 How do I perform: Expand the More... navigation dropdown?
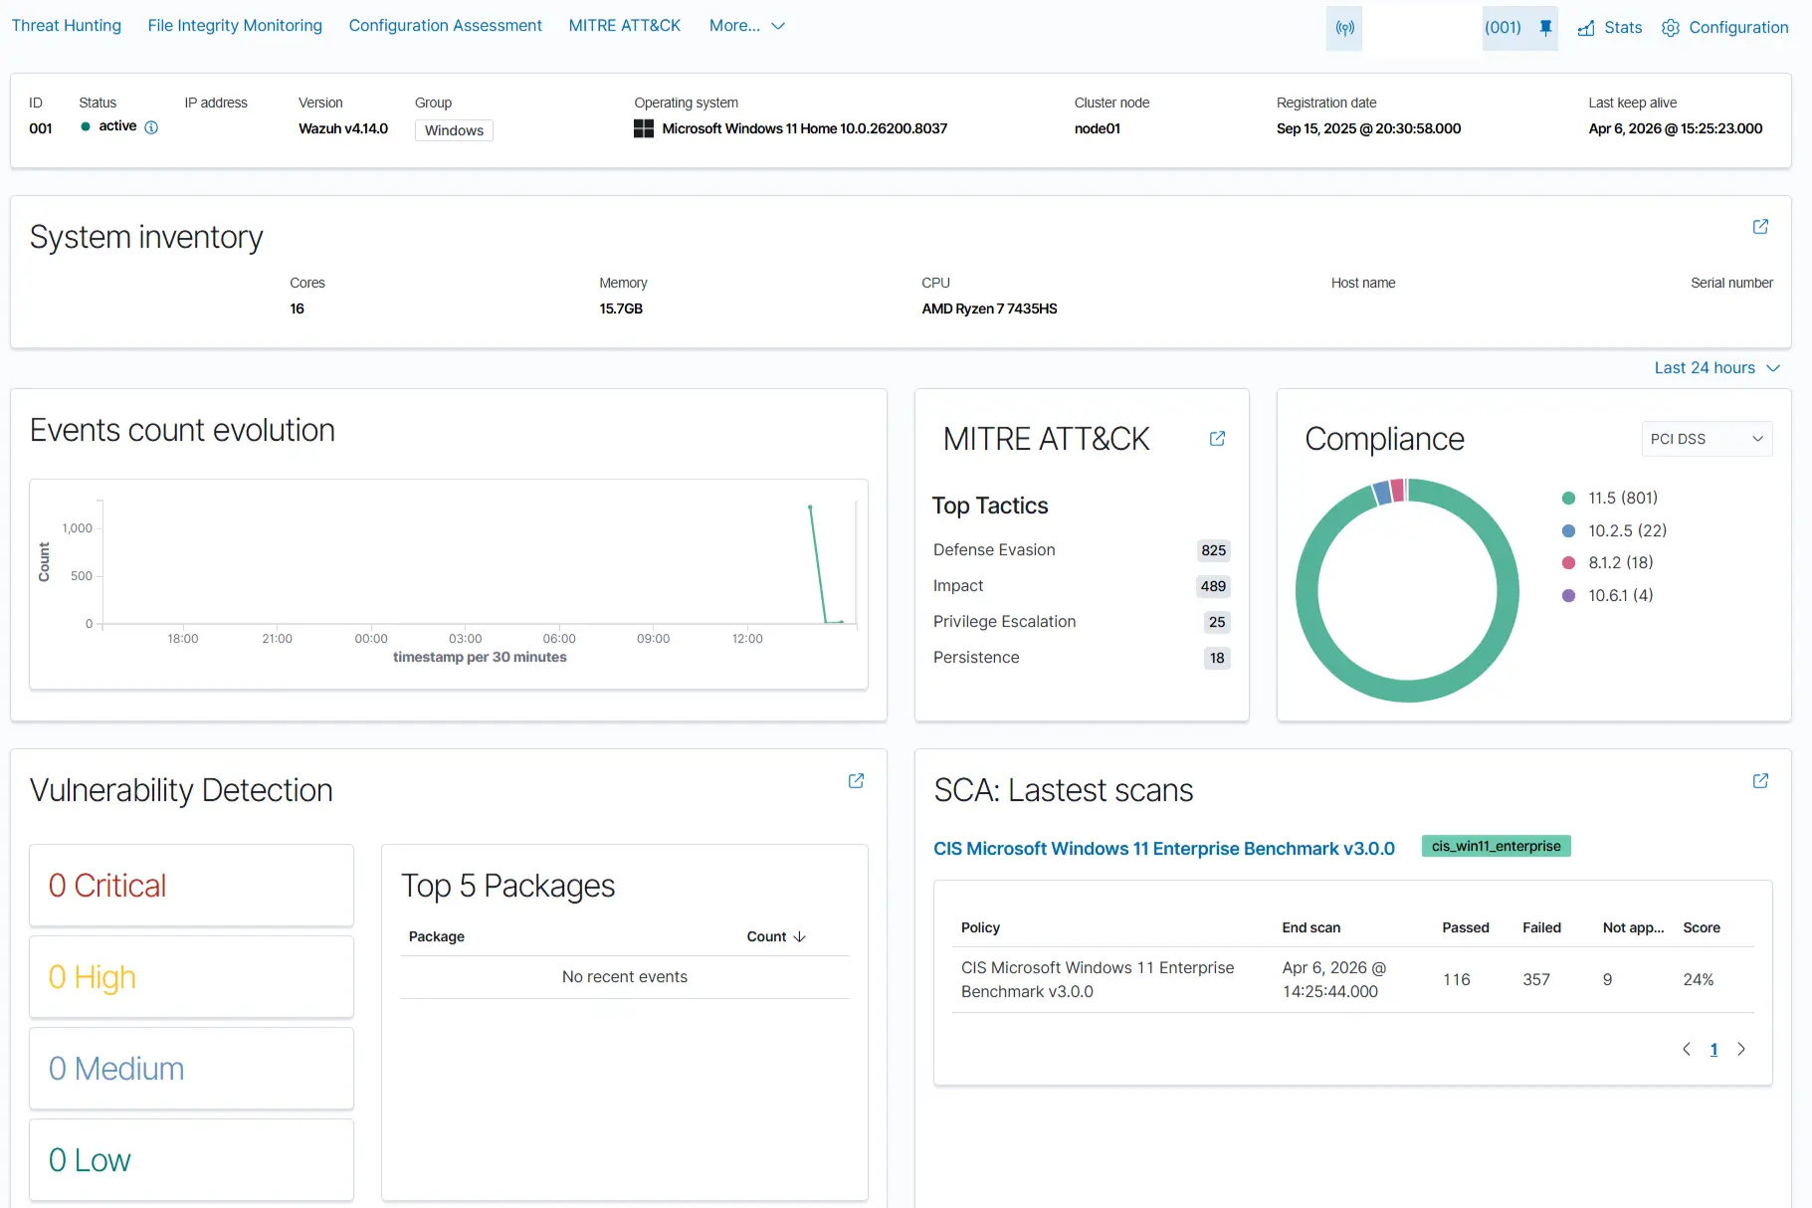pyautogui.click(x=746, y=25)
